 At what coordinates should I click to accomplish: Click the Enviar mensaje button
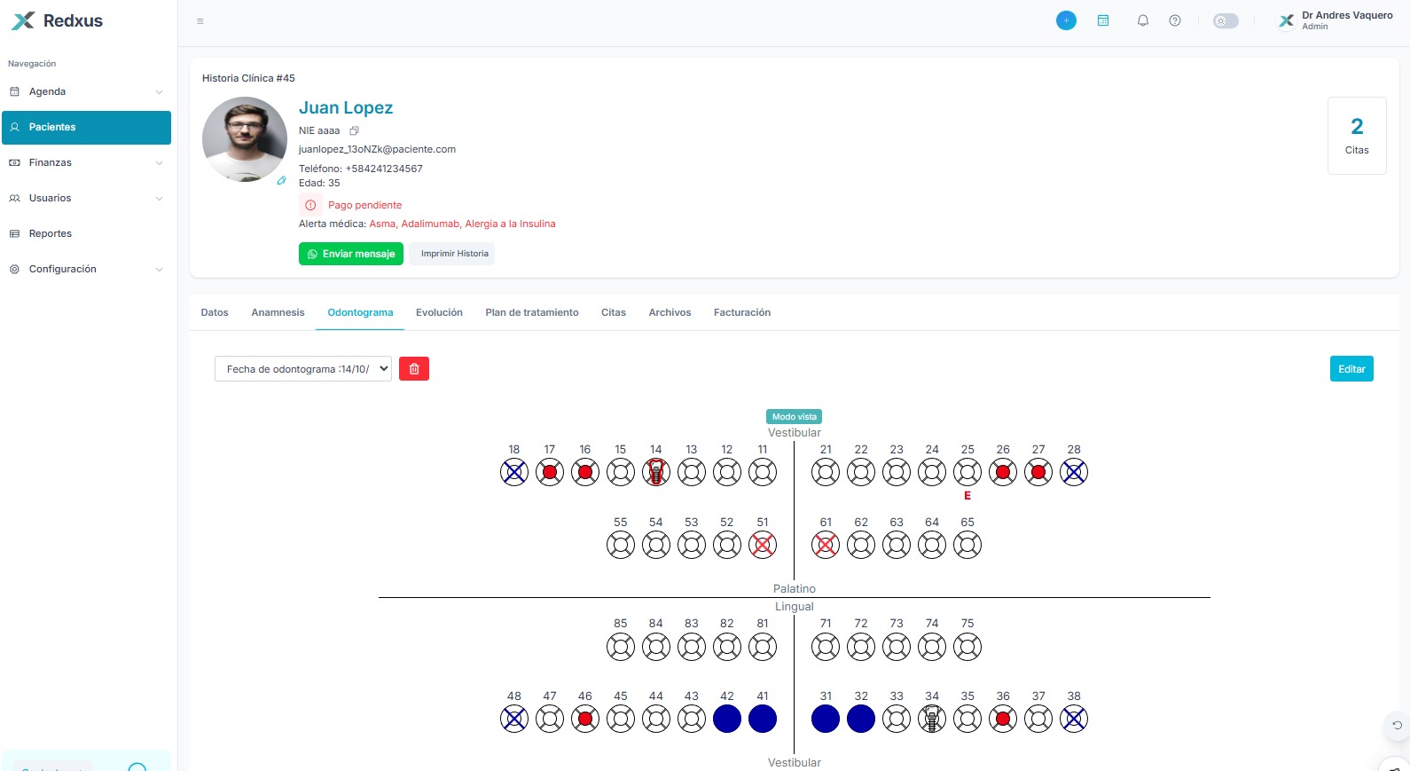click(351, 254)
